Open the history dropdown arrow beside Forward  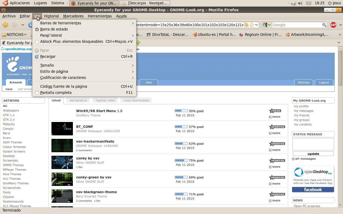pyautogui.click(x=23, y=25)
